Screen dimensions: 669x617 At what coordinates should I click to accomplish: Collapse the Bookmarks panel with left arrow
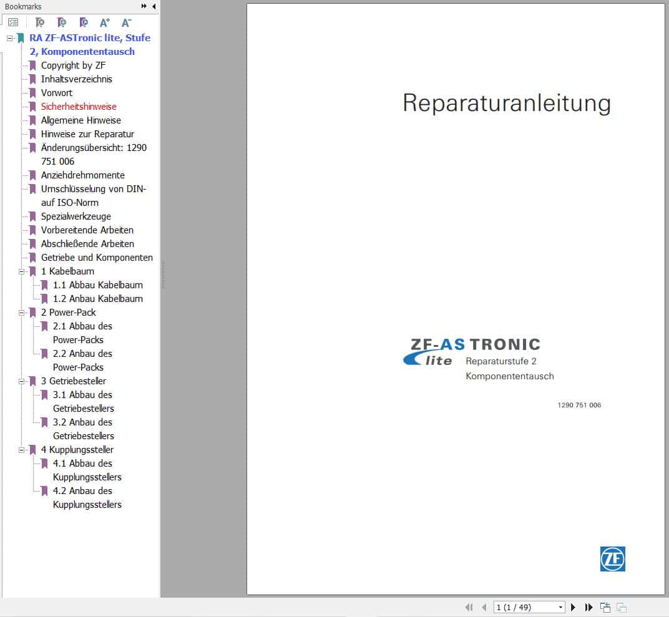click(x=154, y=6)
